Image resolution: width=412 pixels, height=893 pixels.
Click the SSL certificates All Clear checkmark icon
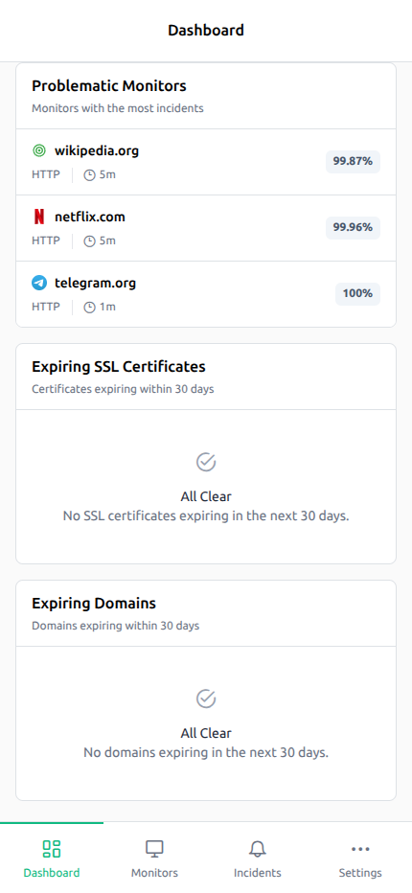[x=206, y=462]
